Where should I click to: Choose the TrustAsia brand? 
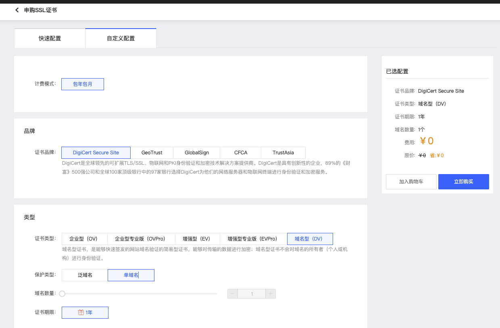tap(283, 153)
